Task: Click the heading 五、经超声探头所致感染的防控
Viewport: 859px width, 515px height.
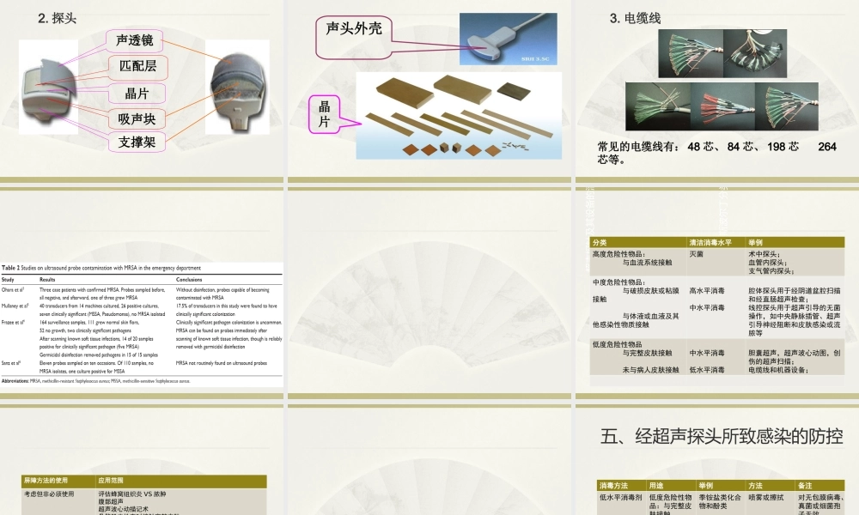Action: [722, 436]
